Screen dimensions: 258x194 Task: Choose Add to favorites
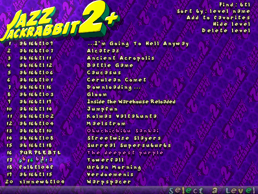218,17
